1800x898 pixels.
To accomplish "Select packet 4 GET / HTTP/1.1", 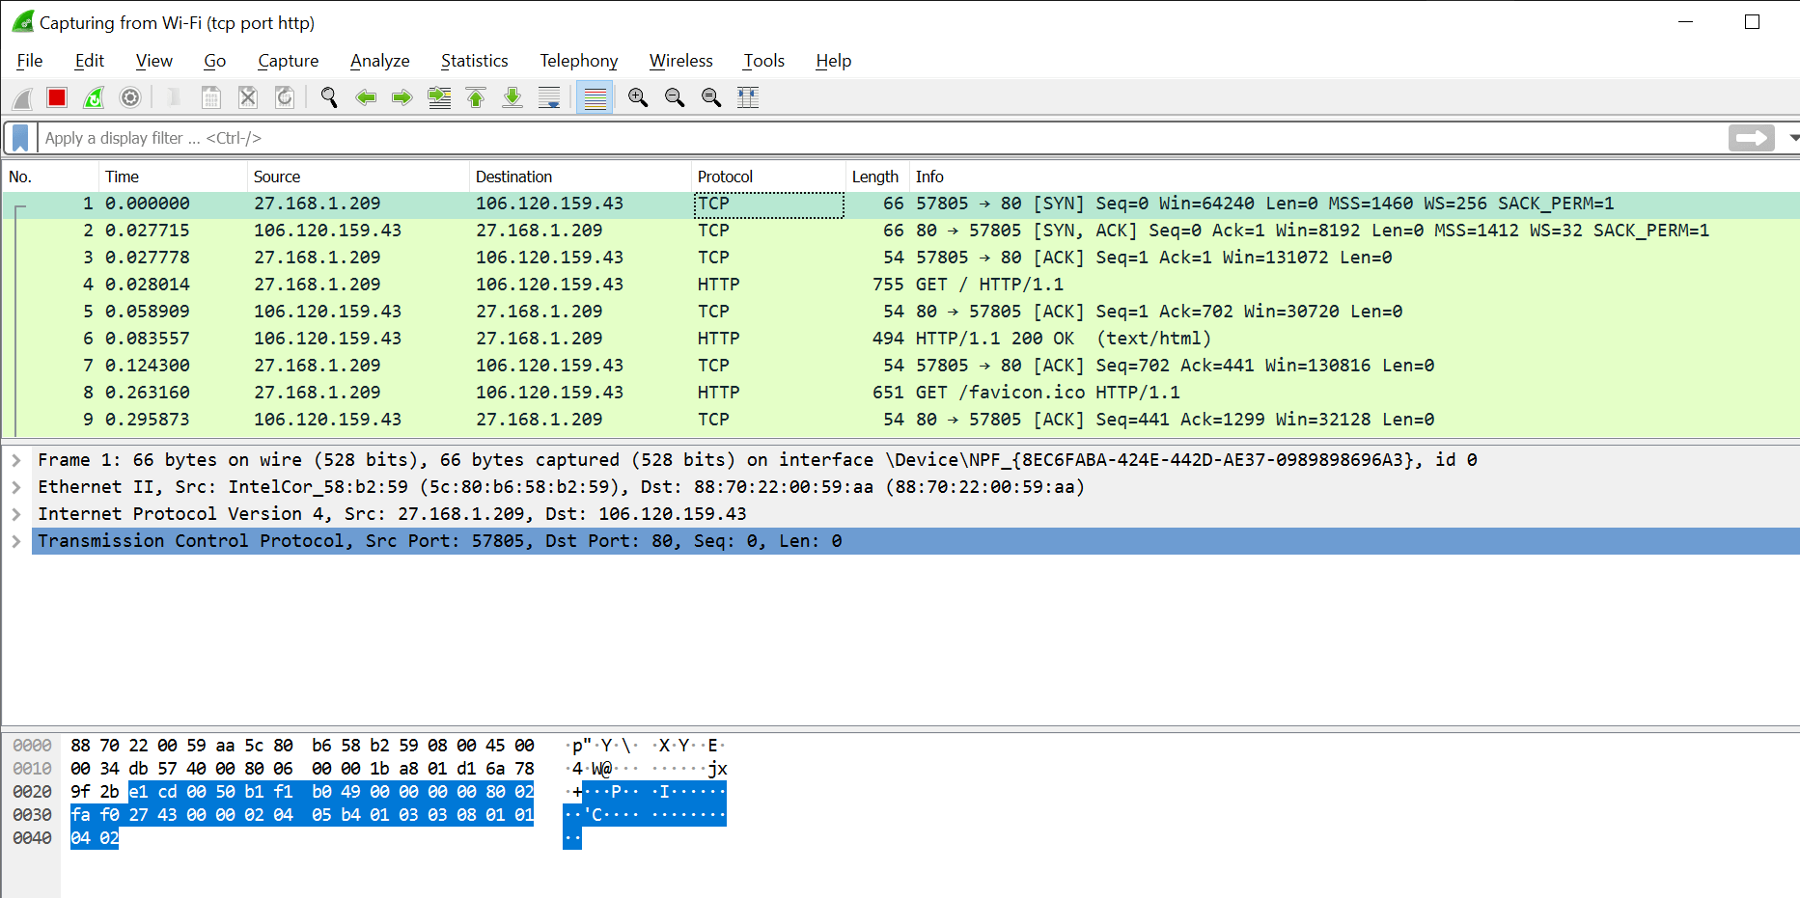I will pos(900,285).
